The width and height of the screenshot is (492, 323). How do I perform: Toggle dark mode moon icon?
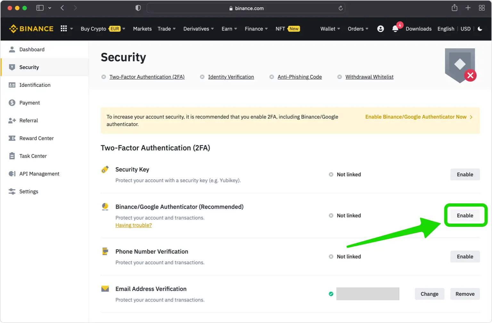[480, 29]
